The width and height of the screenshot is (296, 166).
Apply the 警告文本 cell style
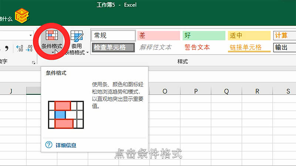[x=197, y=47]
